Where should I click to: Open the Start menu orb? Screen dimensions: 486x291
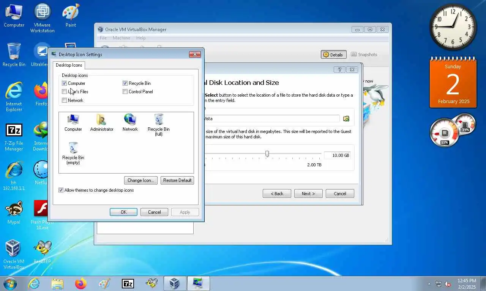click(9, 283)
